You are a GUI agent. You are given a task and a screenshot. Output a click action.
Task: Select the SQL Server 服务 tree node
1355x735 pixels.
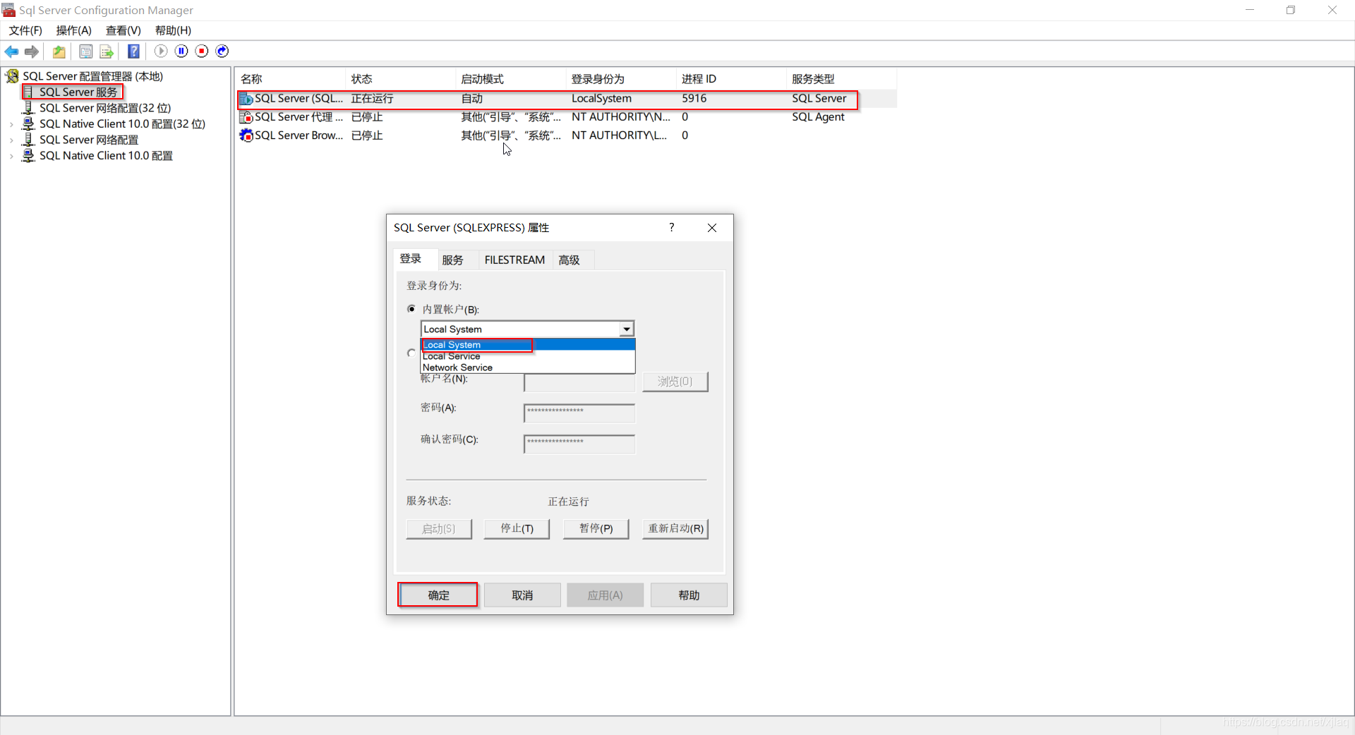[x=78, y=92]
